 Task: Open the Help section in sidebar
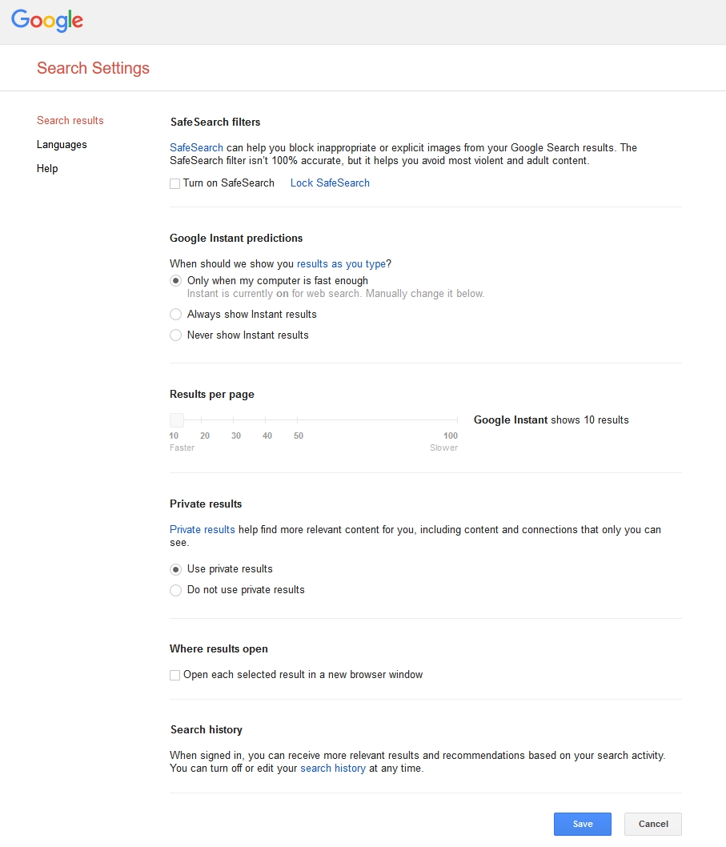click(47, 169)
